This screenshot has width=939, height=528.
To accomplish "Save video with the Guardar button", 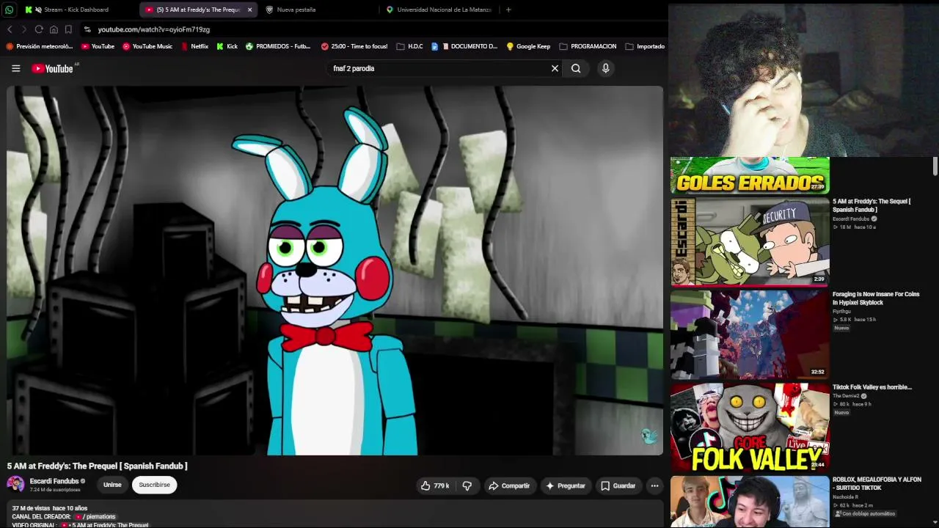I will tap(618, 485).
